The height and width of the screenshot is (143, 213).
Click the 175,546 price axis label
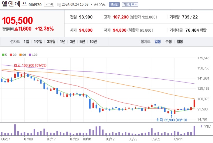tap(203, 58)
